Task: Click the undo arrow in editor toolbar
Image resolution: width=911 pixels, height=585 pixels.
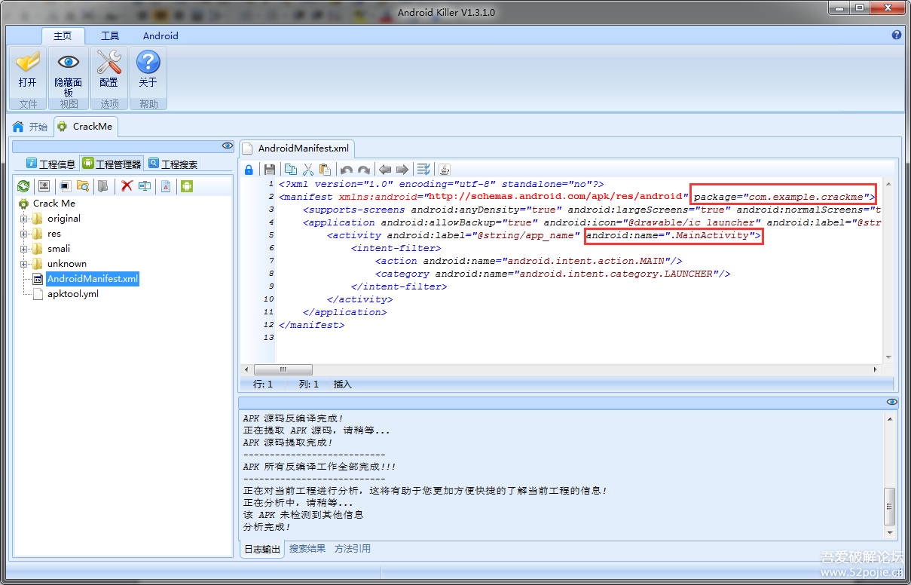Action: click(346, 170)
